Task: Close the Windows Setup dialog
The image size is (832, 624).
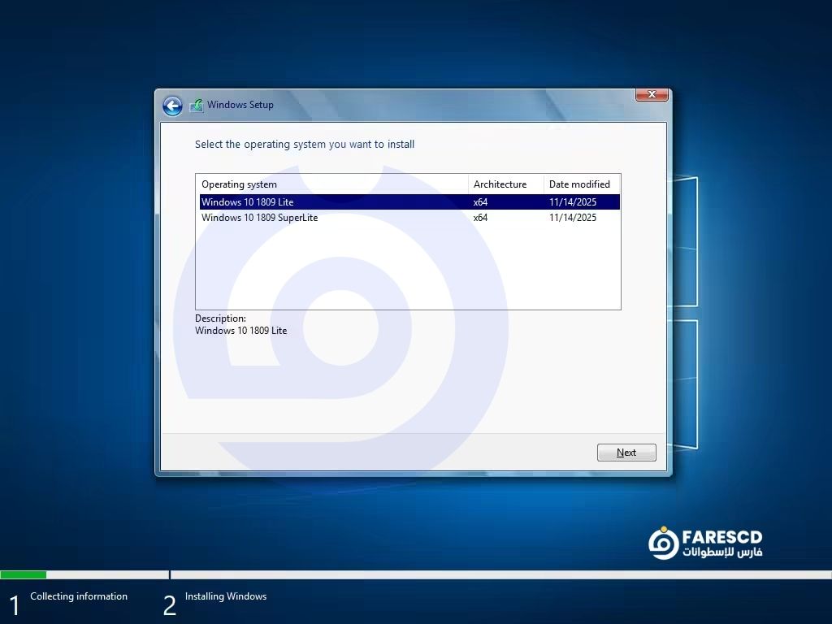Action: (652, 95)
